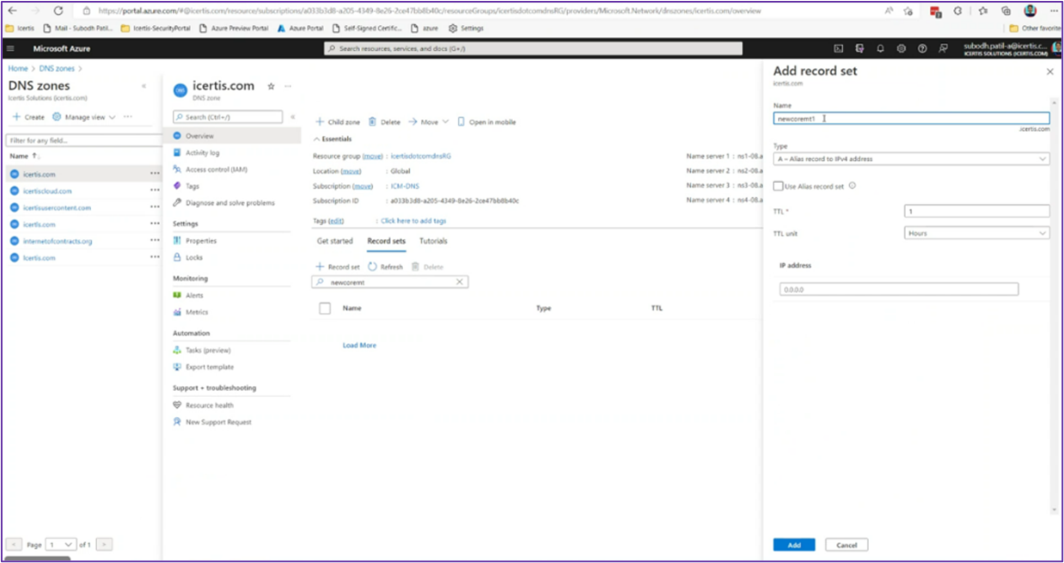Click the Load More link
Viewport: 1064px width, 563px height.
[359, 346]
